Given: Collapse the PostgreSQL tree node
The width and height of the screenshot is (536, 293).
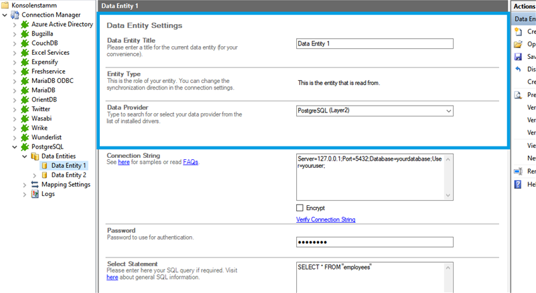Looking at the screenshot, I should pyautogui.click(x=15, y=146).
